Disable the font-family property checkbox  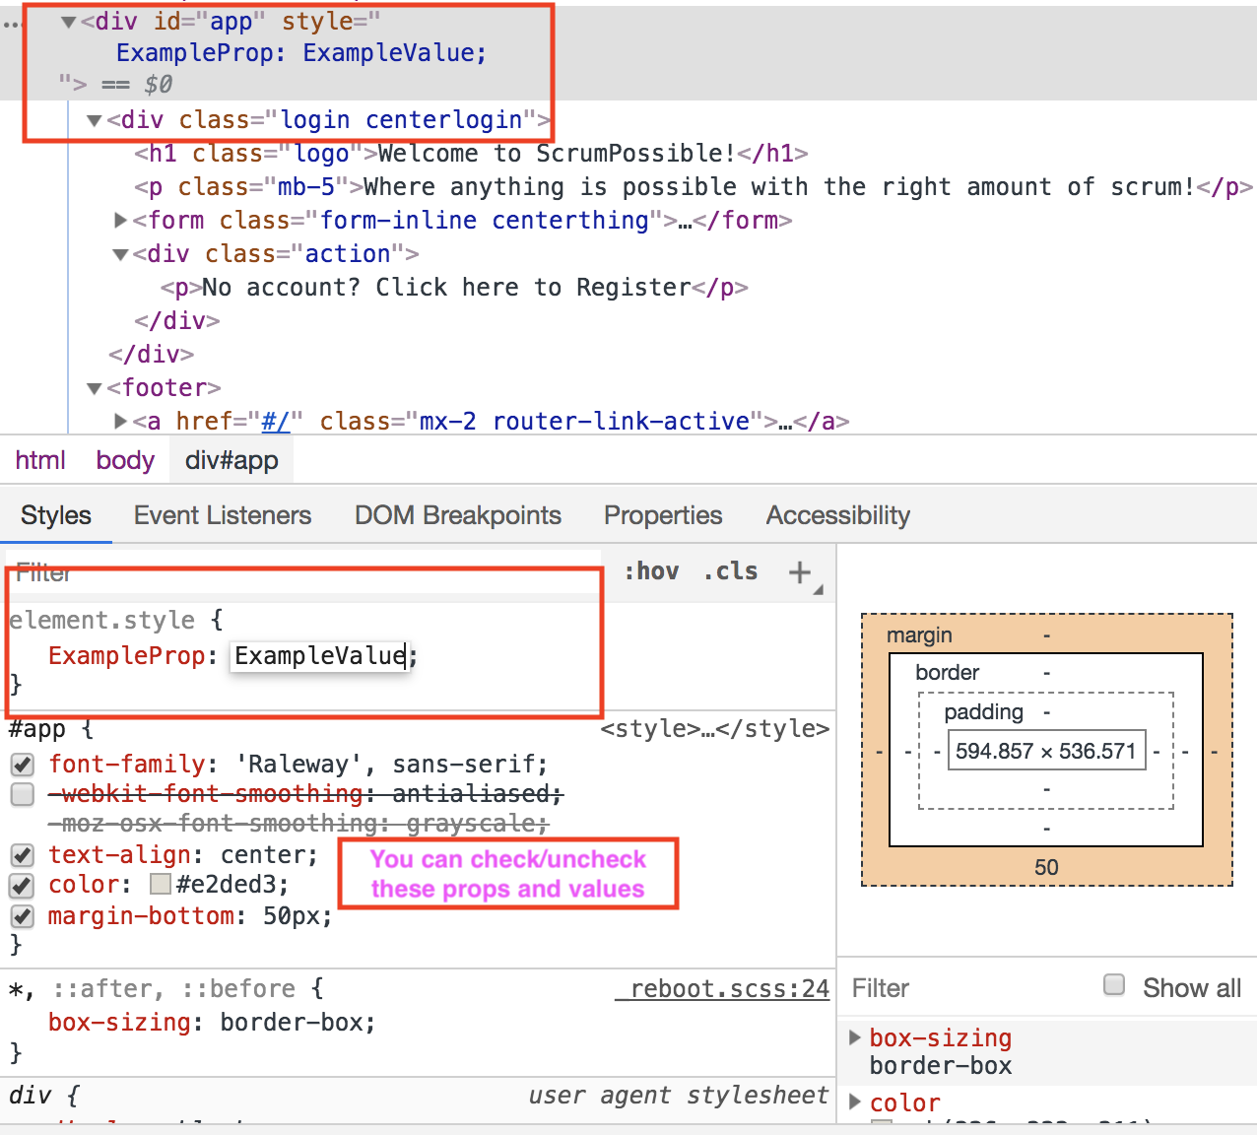pos(22,765)
